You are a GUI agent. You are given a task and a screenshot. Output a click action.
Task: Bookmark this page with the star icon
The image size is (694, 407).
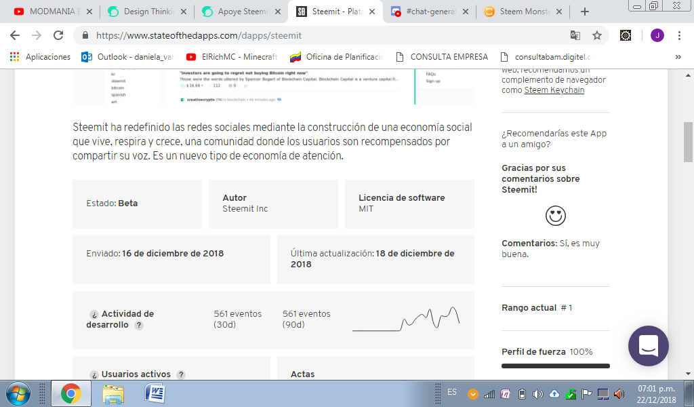[597, 35]
